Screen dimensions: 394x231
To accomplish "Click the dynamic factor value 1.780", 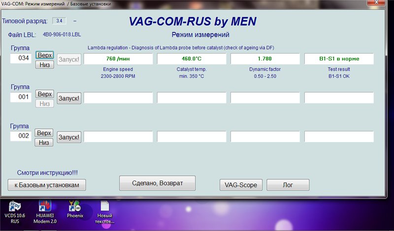I will pos(265,59).
